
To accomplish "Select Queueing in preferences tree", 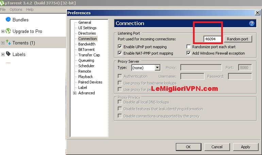I will (x=86, y=60).
